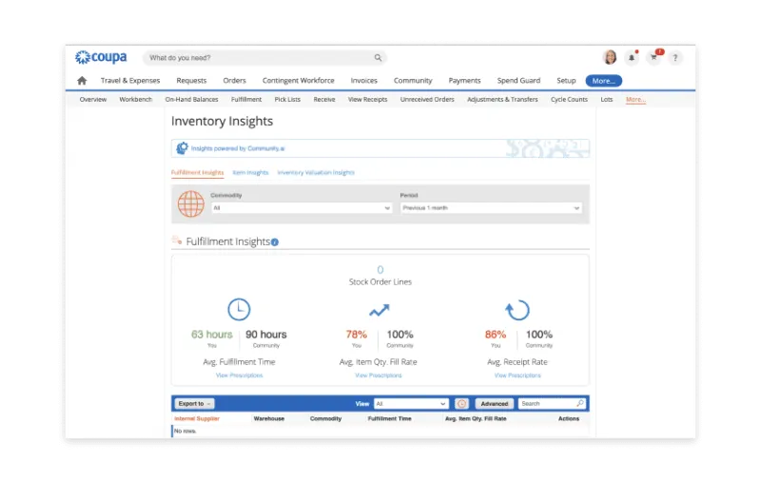Open the Invoices menu
The height and width of the screenshot is (482, 761).
pos(364,81)
